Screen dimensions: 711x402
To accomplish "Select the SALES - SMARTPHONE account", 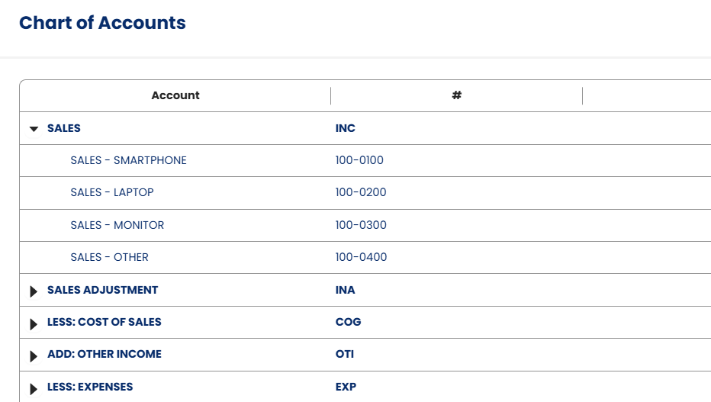I will pyautogui.click(x=128, y=160).
